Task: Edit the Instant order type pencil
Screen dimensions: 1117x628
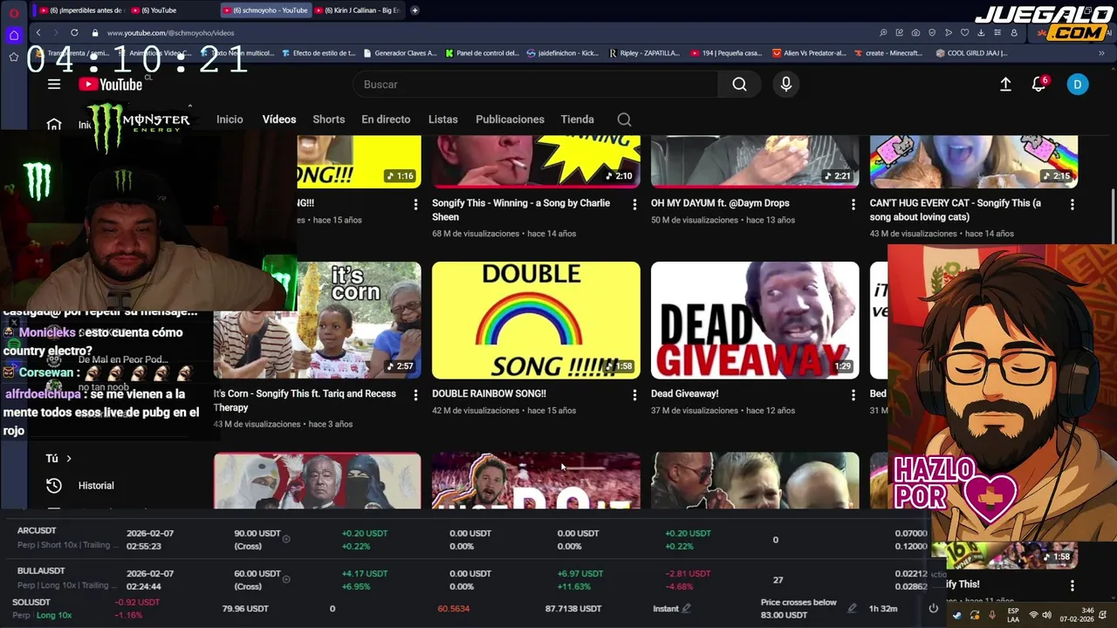Action: click(687, 609)
